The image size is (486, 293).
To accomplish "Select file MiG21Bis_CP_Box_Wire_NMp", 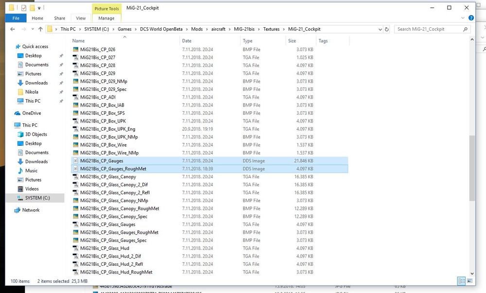I will pos(109,153).
